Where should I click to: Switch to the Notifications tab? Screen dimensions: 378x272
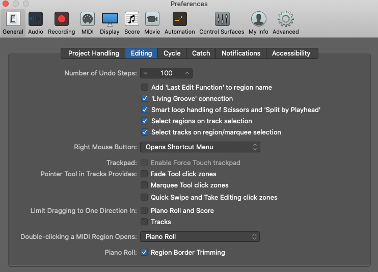[x=241, y=53]
